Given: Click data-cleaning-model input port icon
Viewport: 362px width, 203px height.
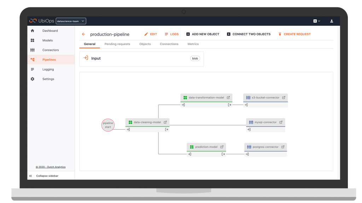Looking at the screenshot, I should (x=128, y=130).
